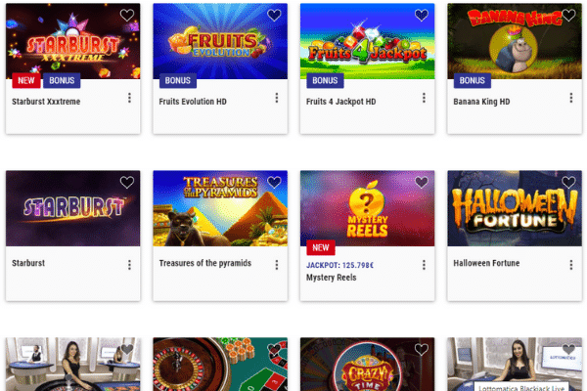The height and width of the screenshot is (391, 587).
Task: Click BONUS badge on Fruits 4 Jackpot HD
Action: point(325,80)
